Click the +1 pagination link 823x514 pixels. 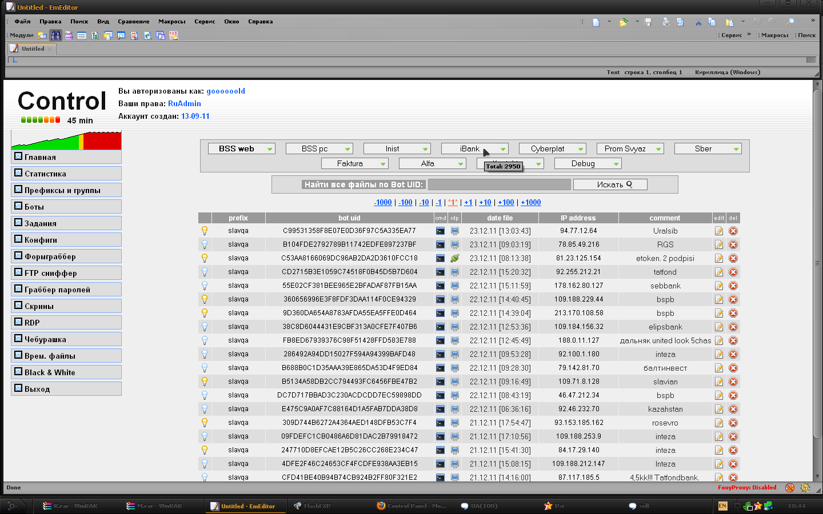[468, 202]
